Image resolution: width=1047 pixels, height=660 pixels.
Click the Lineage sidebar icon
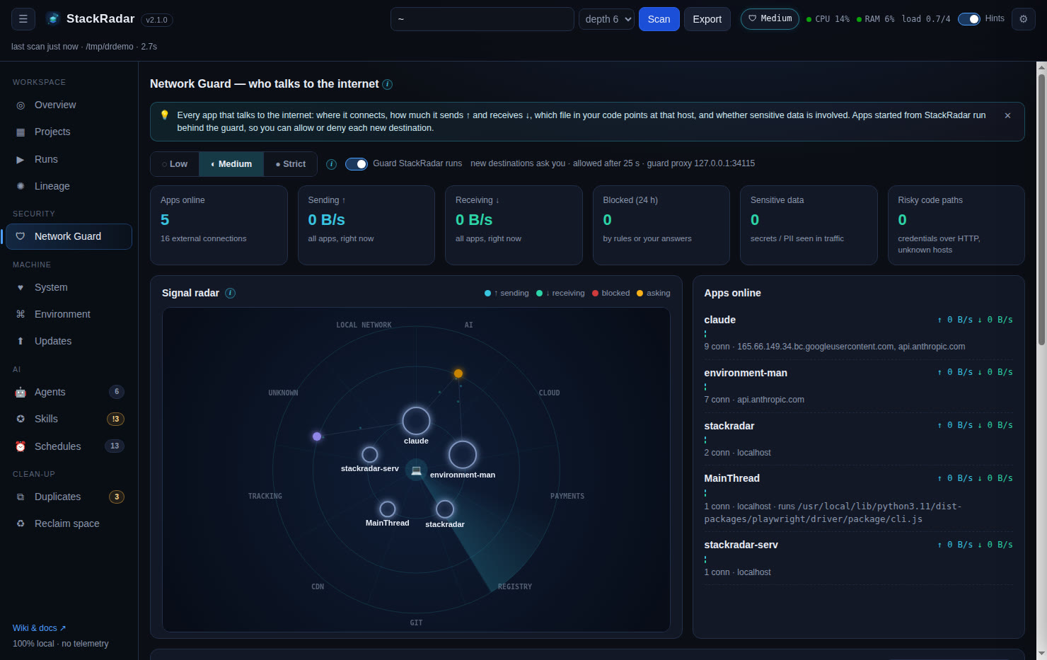point(21,186)
